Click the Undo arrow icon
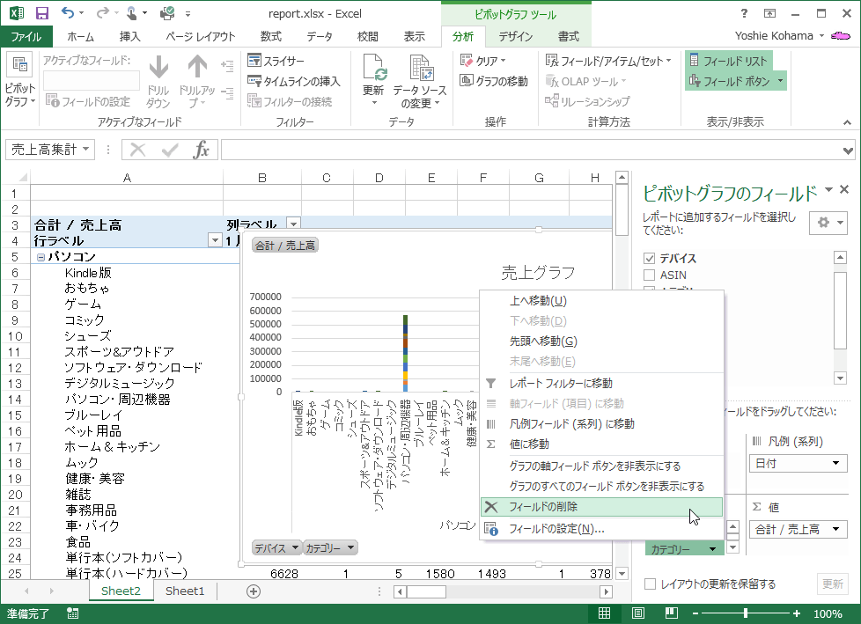The height and width of the screenshot is (624, 861). pos(68,12)
